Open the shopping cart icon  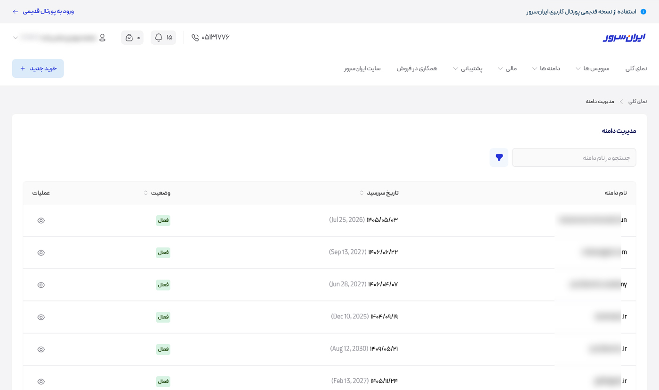pos(129,37)
